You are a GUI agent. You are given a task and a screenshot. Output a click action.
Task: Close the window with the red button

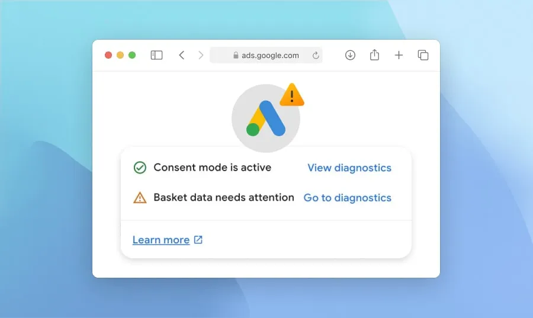tap(108, 55)
